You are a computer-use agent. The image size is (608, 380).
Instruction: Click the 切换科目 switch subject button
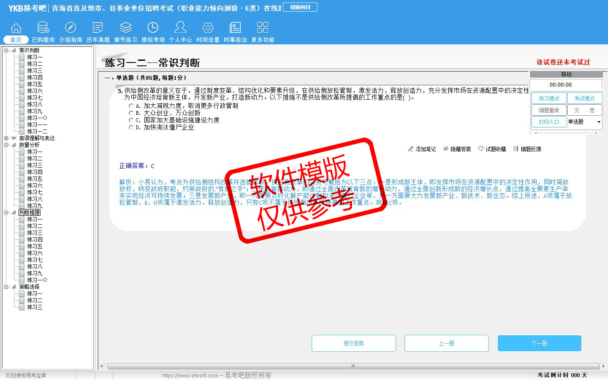300,7
